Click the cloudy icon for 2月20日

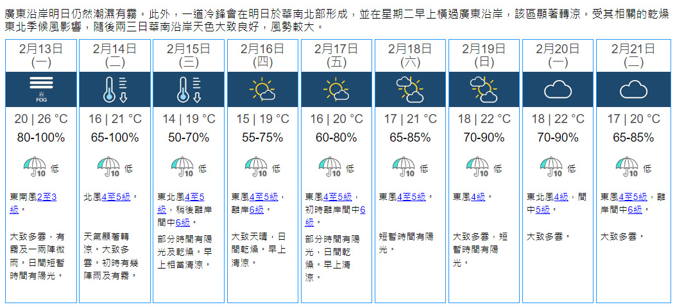coord(558,89)
